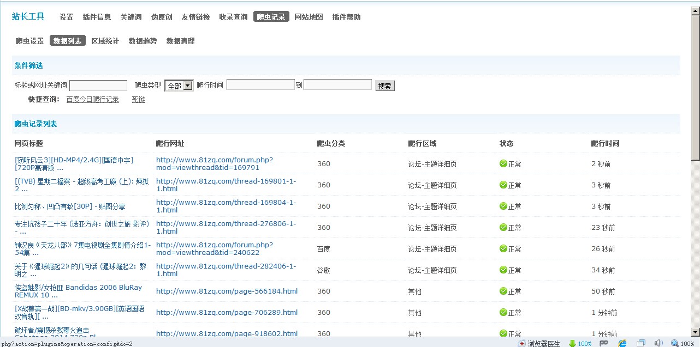Switch to 伪原创 section
This screenshot has width=700, height=347.
162,17
